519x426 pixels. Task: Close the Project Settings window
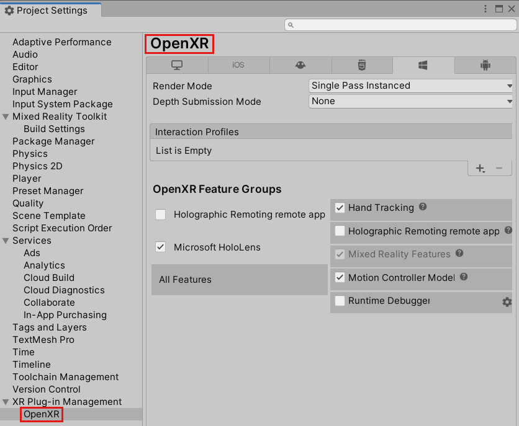[x=512, y=9]
